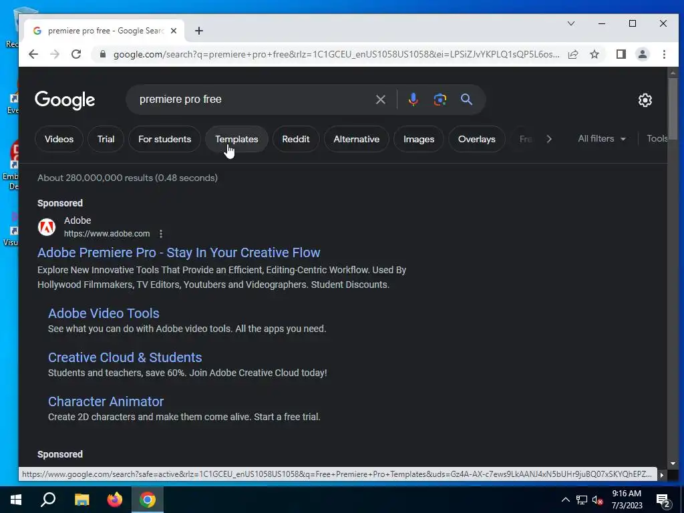Open File Explorer from the taskbar

(81, 500)
